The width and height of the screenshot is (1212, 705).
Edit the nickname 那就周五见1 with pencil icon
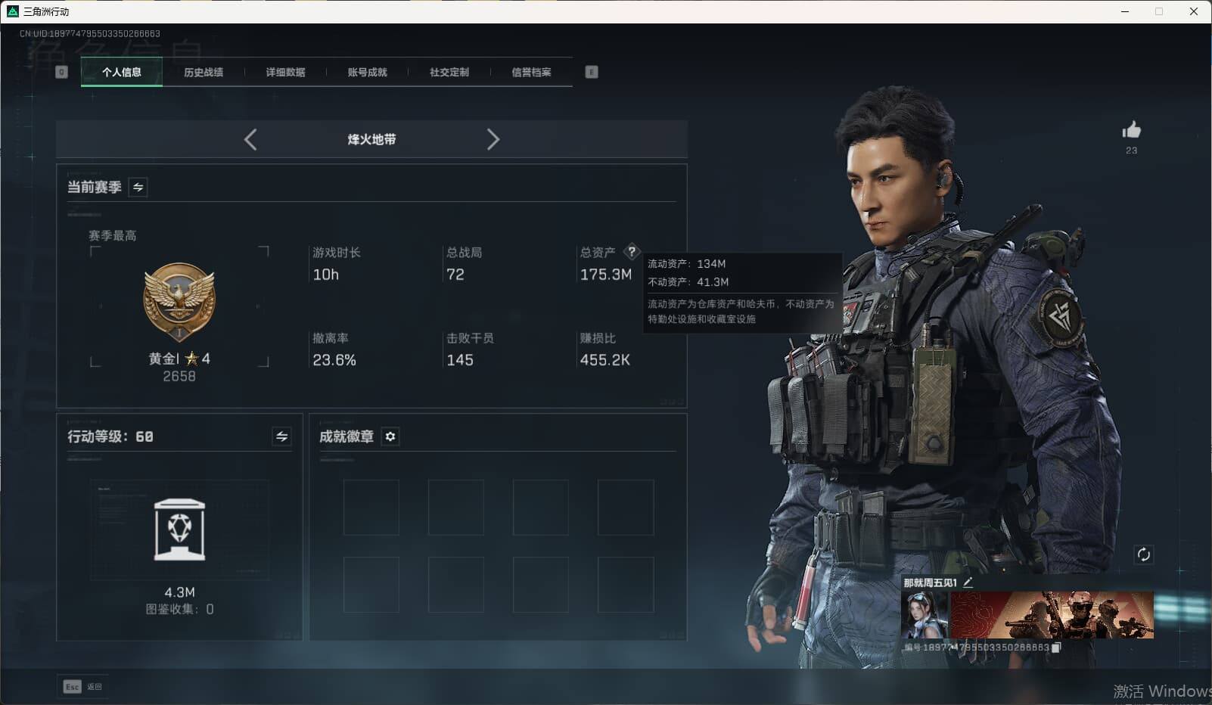(x=968, y=582)
